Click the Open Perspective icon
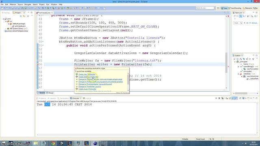This screenshot has height=146, width=260. (x=218, y=8)
